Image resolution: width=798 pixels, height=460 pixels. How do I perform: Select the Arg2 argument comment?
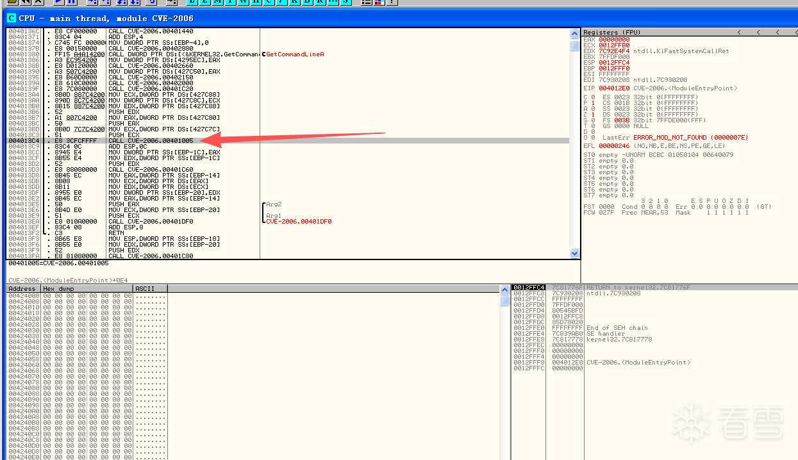tap(274, 204)
